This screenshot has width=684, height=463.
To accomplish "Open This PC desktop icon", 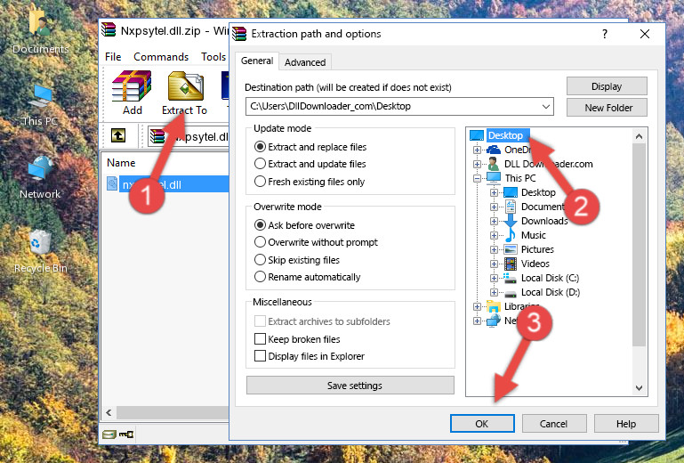I will tap(40, 105).
